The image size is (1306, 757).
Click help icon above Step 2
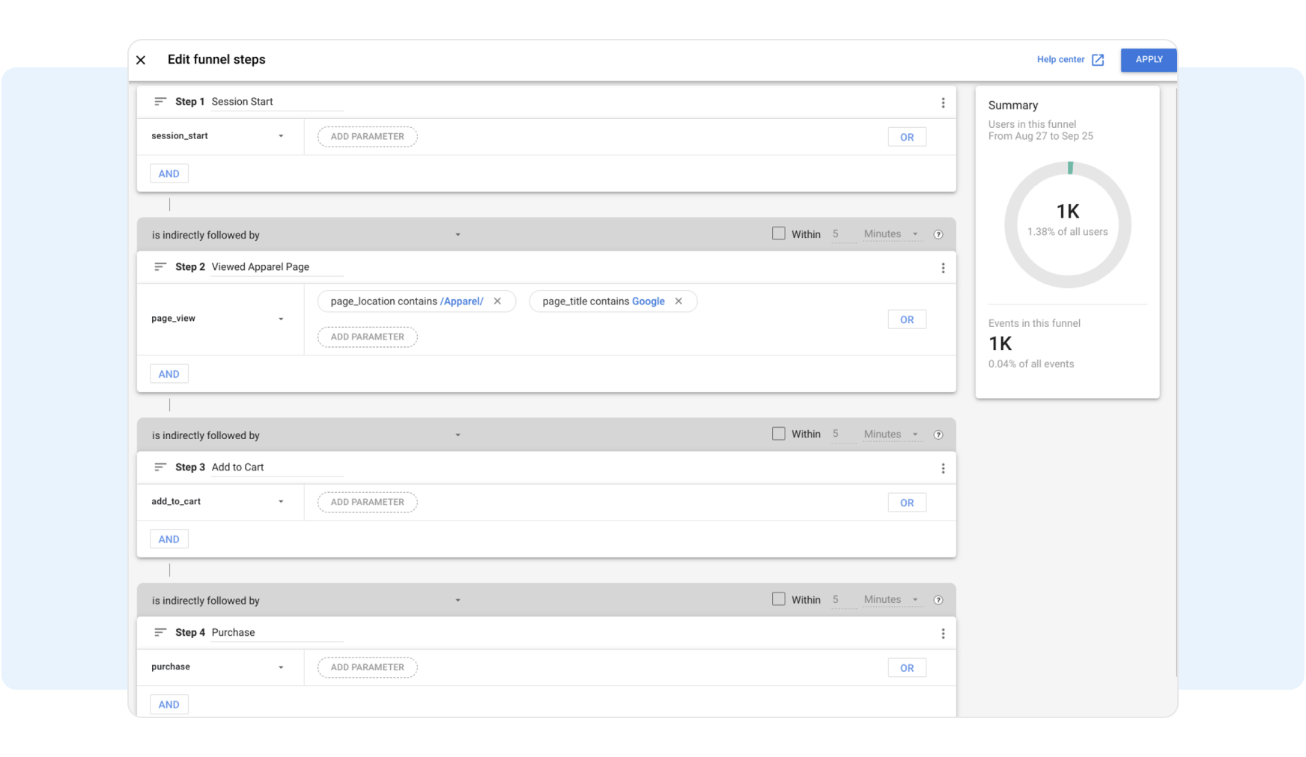pyautogui.click(x=938, y=235)
